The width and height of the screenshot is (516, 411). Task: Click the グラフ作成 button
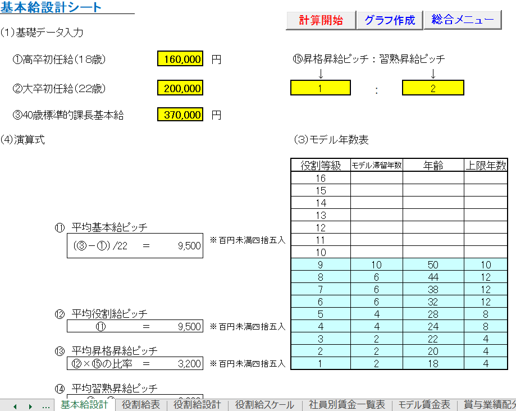pos(390,20)
